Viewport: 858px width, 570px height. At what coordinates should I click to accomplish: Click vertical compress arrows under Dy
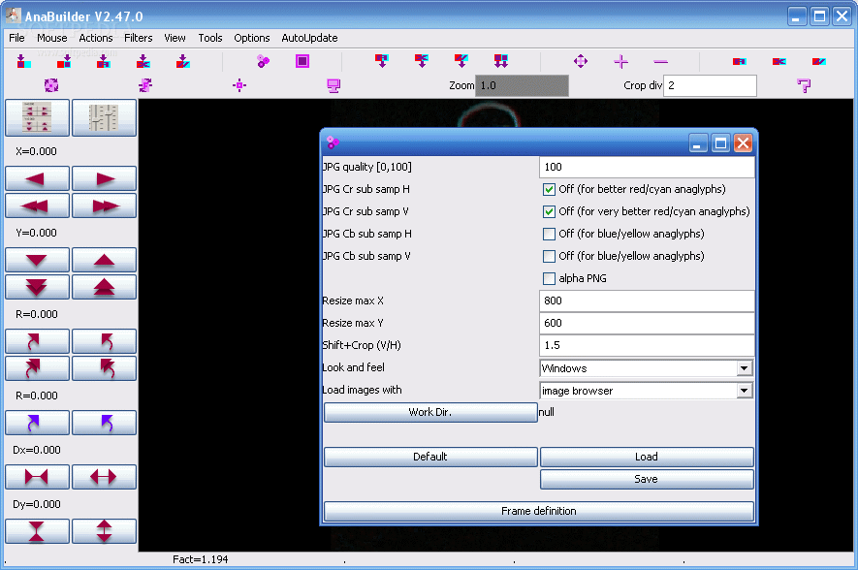(x=37, y=531)
